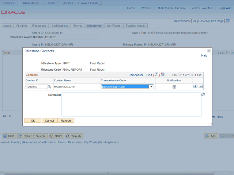Expand the Main Menu dropdown
This screenshot has height=175, width=234.
[x=32, y=3]
